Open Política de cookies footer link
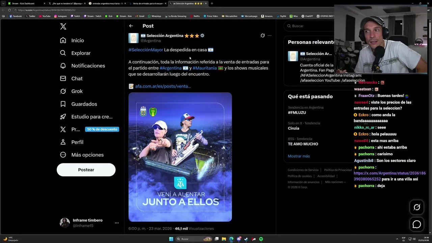 click(300, 176)
